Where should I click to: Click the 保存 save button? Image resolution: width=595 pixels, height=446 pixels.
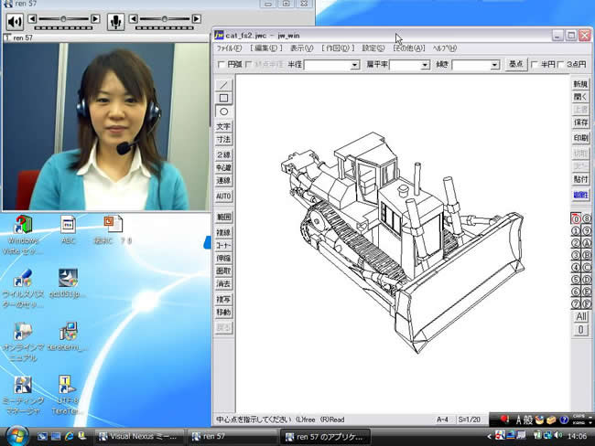point(580,122)
